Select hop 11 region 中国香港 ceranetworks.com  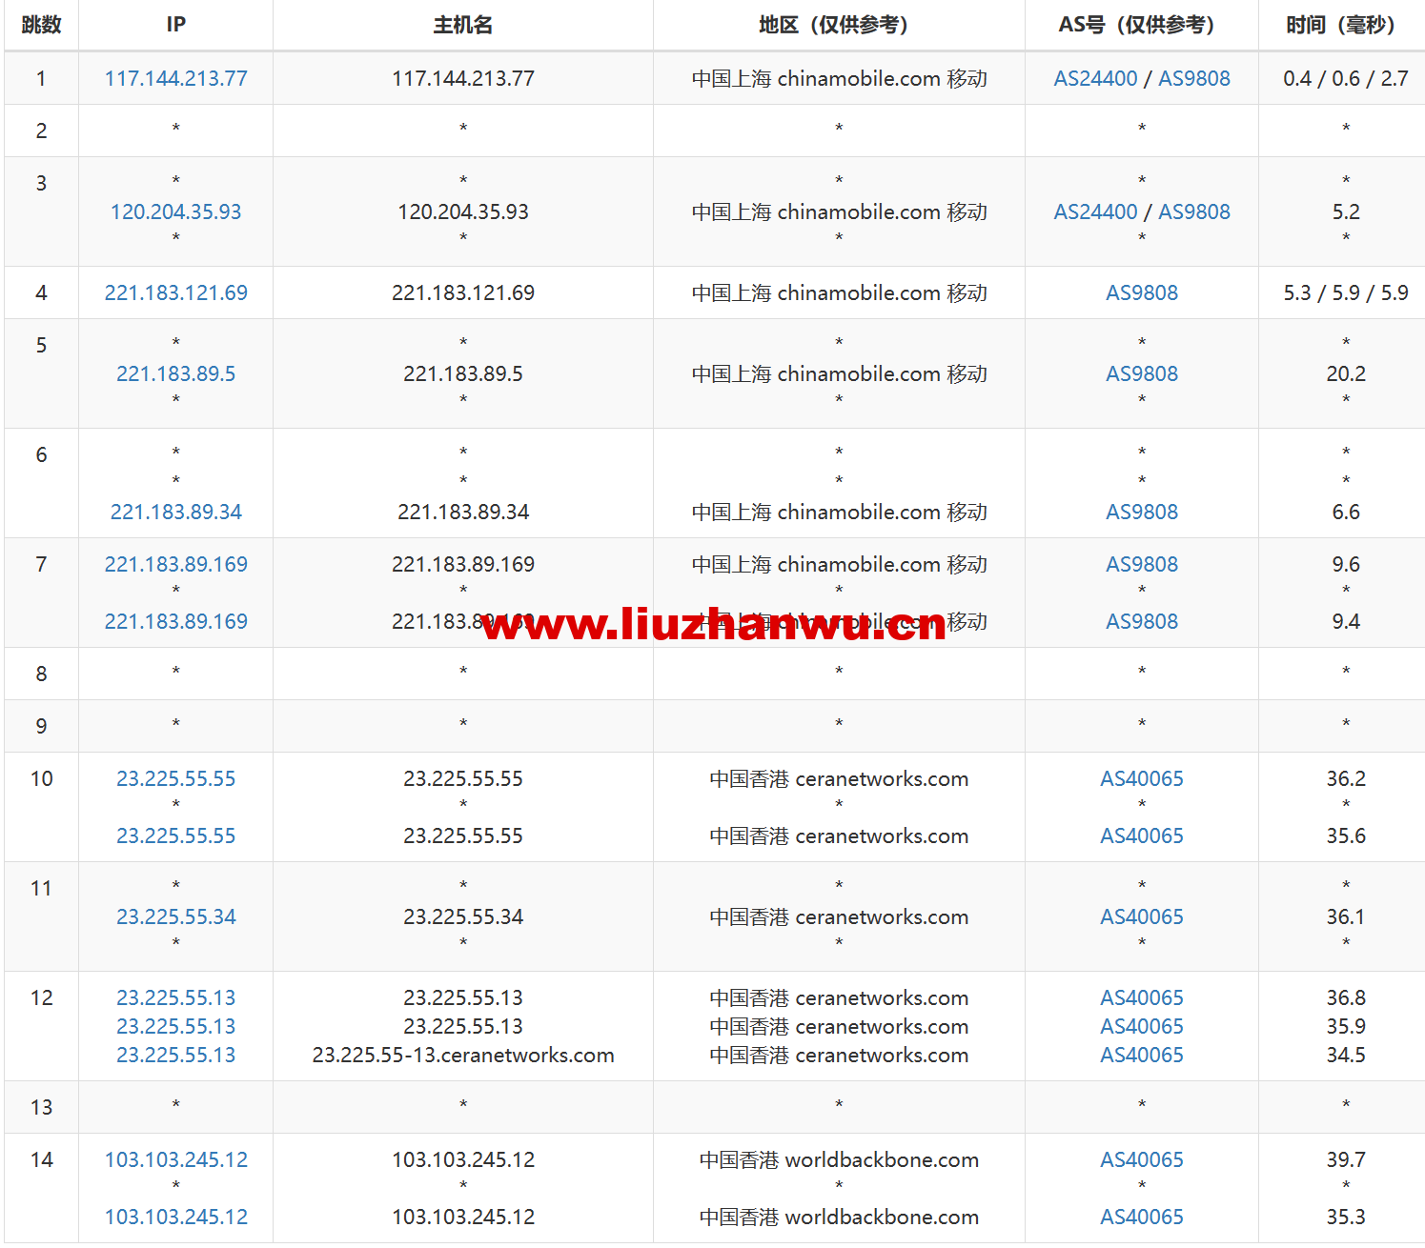pyautogui.click(x=839, y=916)
